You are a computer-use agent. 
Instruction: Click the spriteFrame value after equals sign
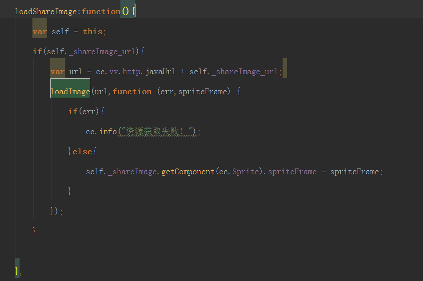[355, 172]
